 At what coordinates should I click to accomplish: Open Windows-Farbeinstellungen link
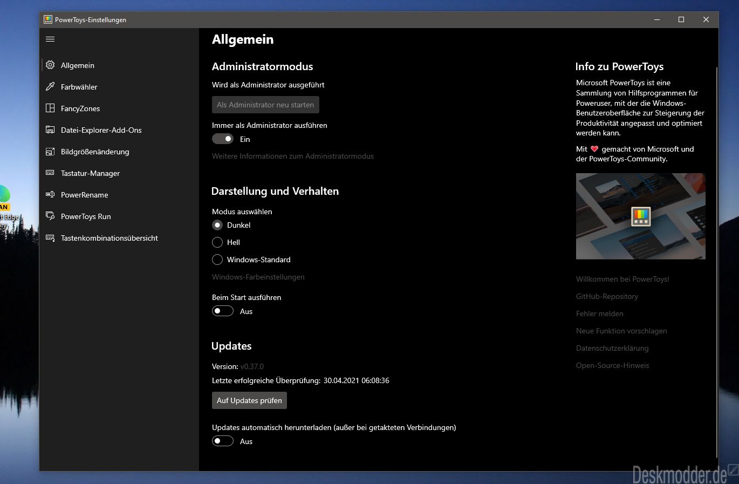pos(258,277)
